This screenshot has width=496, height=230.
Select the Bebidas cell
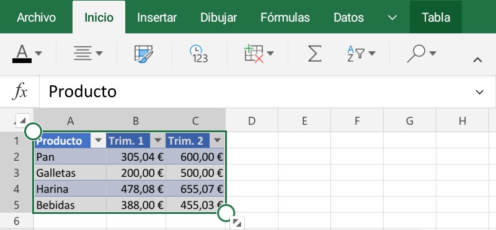[x=70, y=205]
